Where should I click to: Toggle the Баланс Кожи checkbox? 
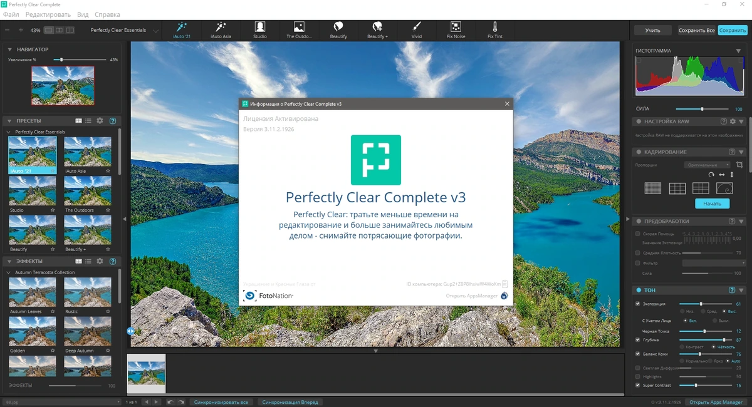(638, 354)
